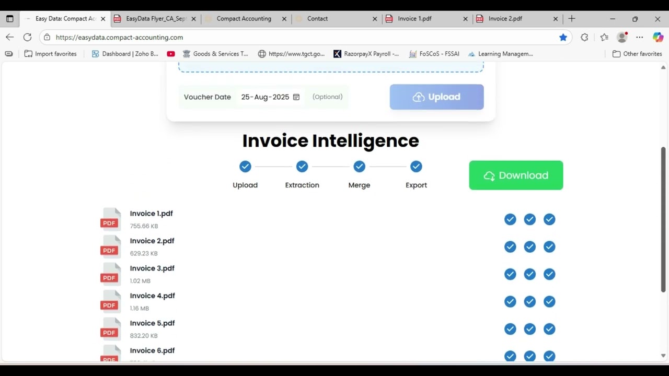Click the Upload button

(x=436, y=97)
